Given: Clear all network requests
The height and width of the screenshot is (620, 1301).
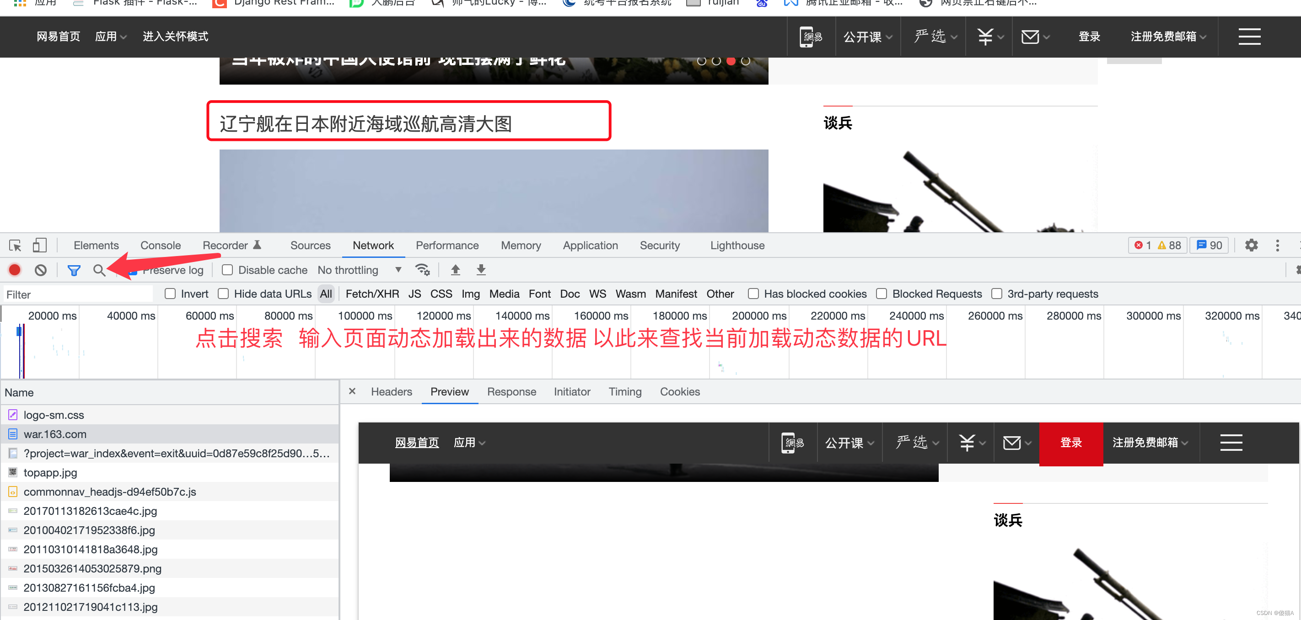Looking at the screenshot, I should (40, 270).
